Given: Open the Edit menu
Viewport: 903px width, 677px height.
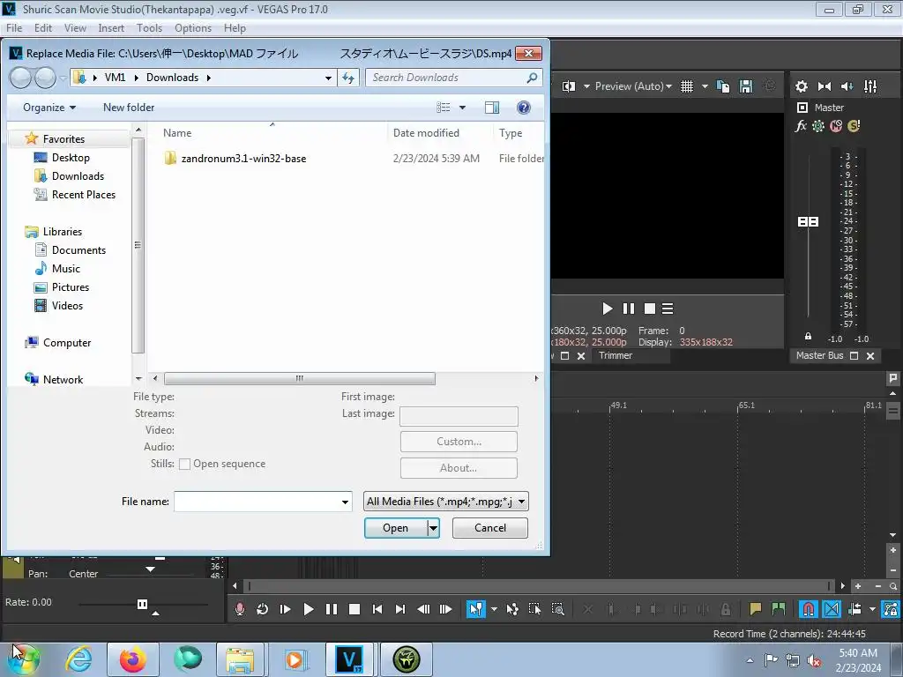Looking at the screenshot, I should coord(43,27).
